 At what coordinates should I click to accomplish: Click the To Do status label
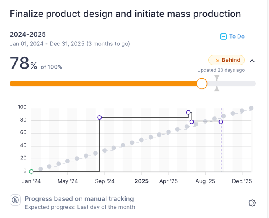(x=237, y=37)
